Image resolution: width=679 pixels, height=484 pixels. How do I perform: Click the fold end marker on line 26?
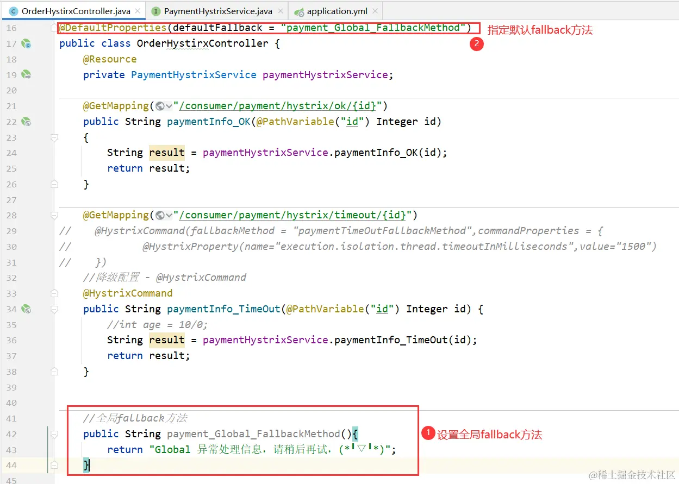click(54, 185)
